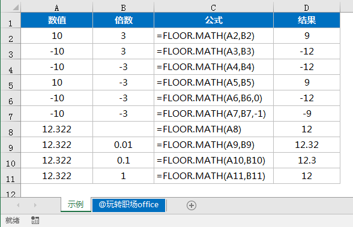Select cell with =FLOOR.MATH(A11,B11)
Screen dimensions: 353x227
point(214,176)
